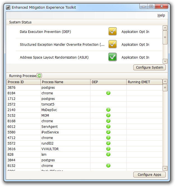Sort by Running EMET column header
This screenshot has height=187, width=175.
pyautogui.click(x=144, y=82)
